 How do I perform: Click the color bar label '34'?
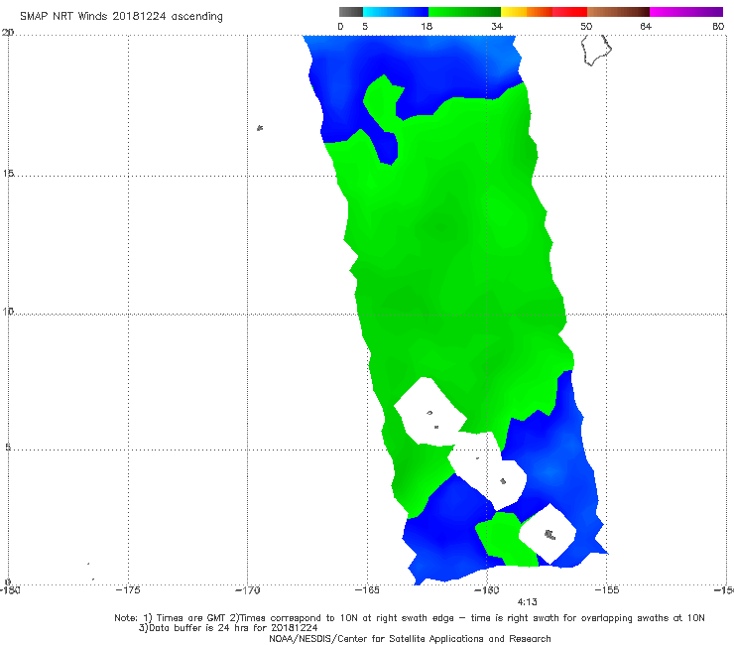(497, 27)
